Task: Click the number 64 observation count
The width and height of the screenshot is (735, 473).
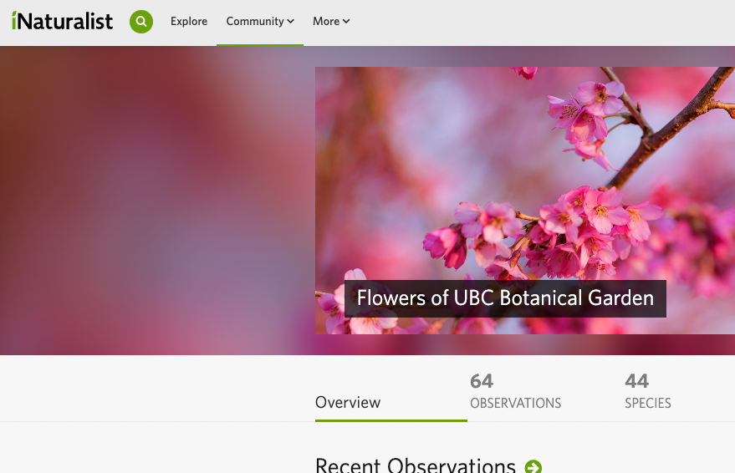Action: (x=482, y=381)
